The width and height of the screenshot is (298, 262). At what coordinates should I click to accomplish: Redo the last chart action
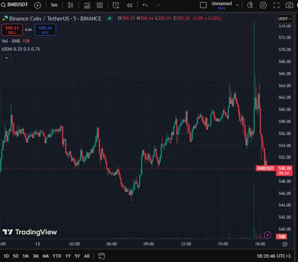(158, 5)
